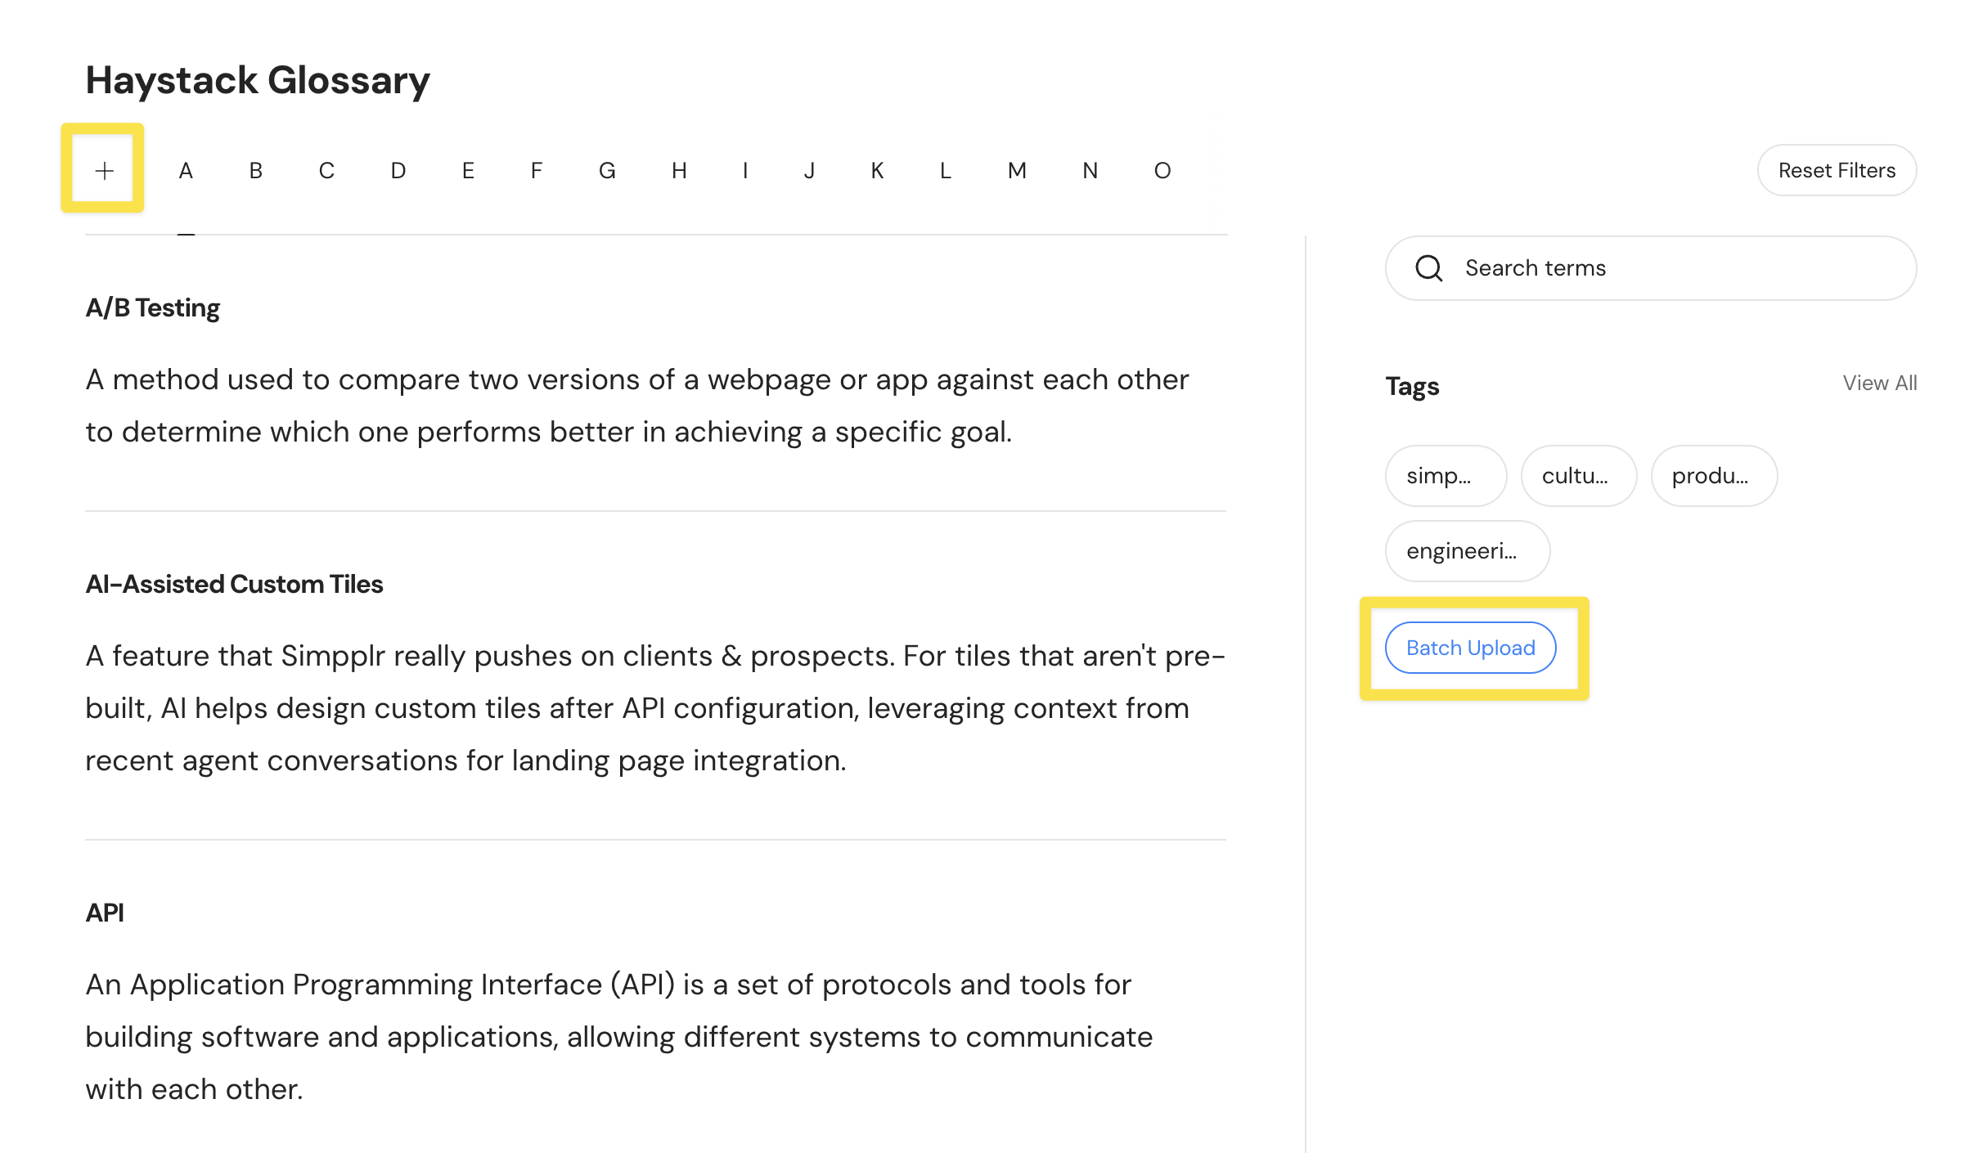Choose letter K in alphabet bar
The width and height of the screenshot is (1965, 1153).
tap(877, 170)
